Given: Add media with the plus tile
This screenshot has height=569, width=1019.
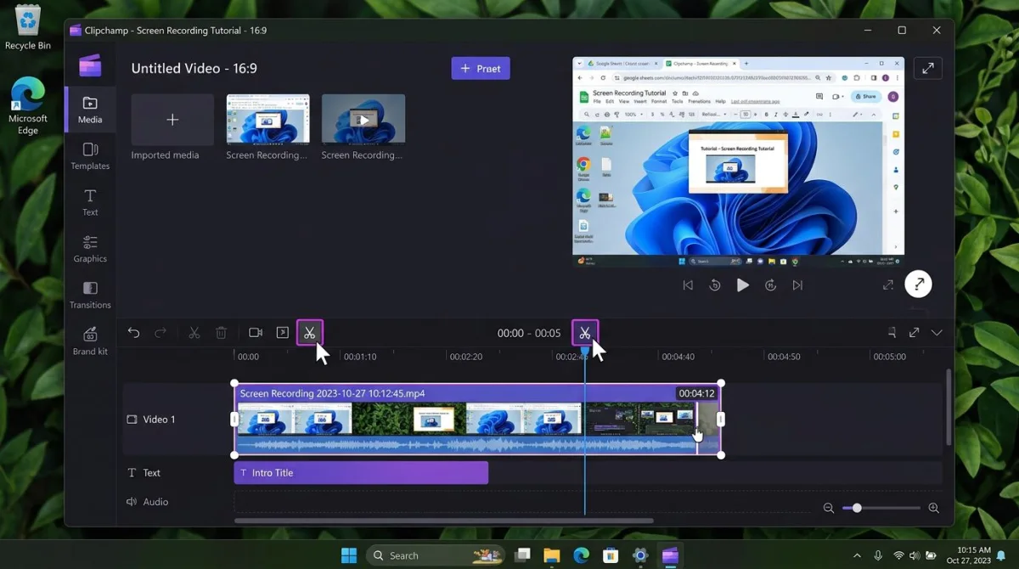Looking at the screenshot, I should (172, 120).
